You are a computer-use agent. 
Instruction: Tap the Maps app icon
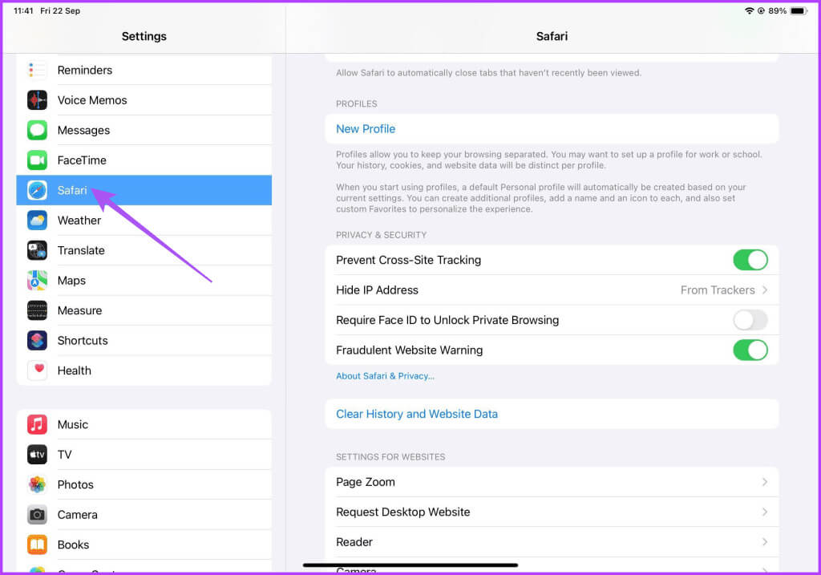[37, 280]
